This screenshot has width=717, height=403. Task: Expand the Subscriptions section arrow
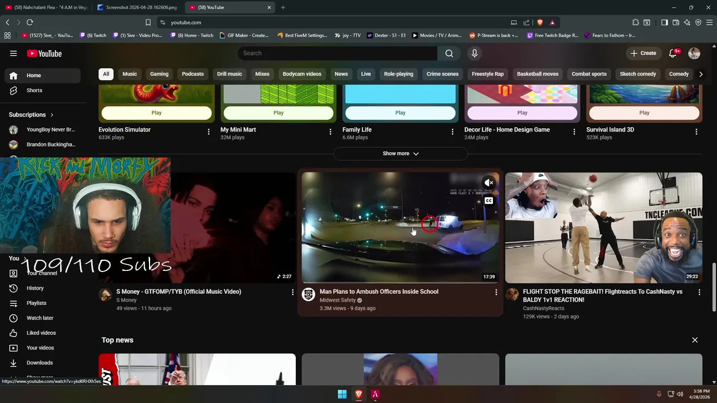(x=52, y=115)
